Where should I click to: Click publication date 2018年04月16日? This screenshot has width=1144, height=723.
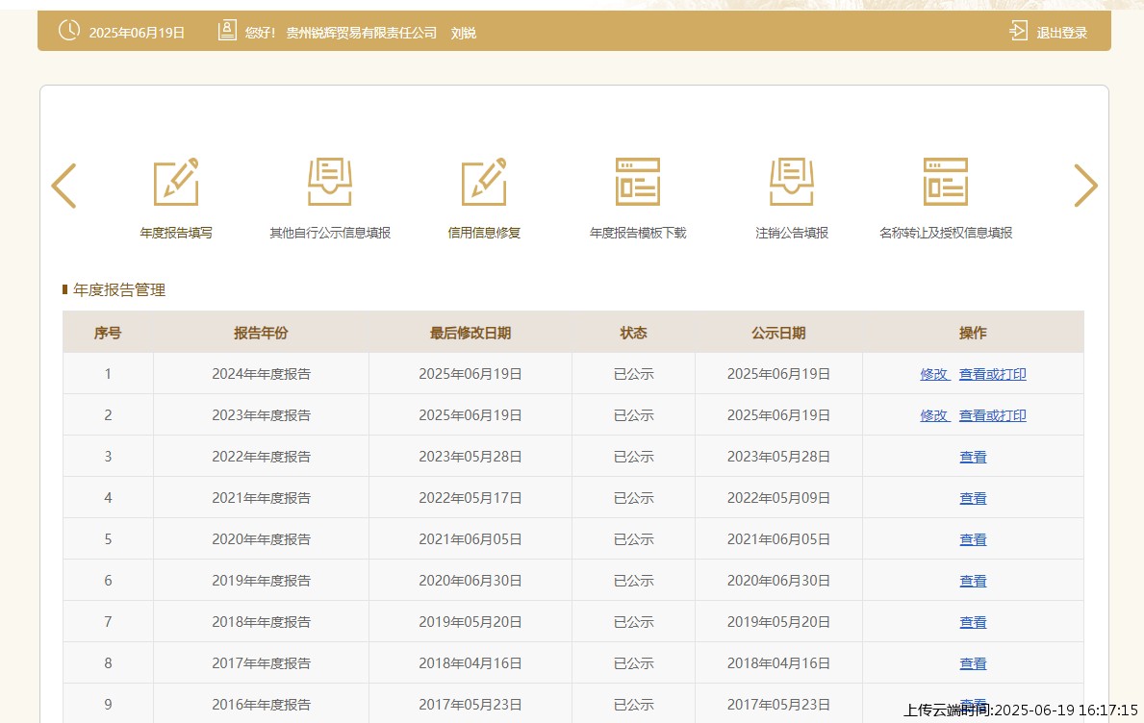point(778,664)
